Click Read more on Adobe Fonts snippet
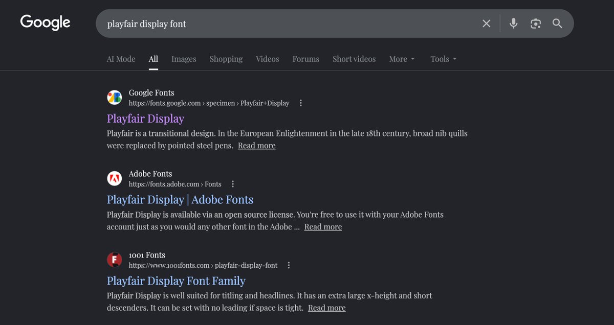This screenshot has width=614, height=325. 323,227
